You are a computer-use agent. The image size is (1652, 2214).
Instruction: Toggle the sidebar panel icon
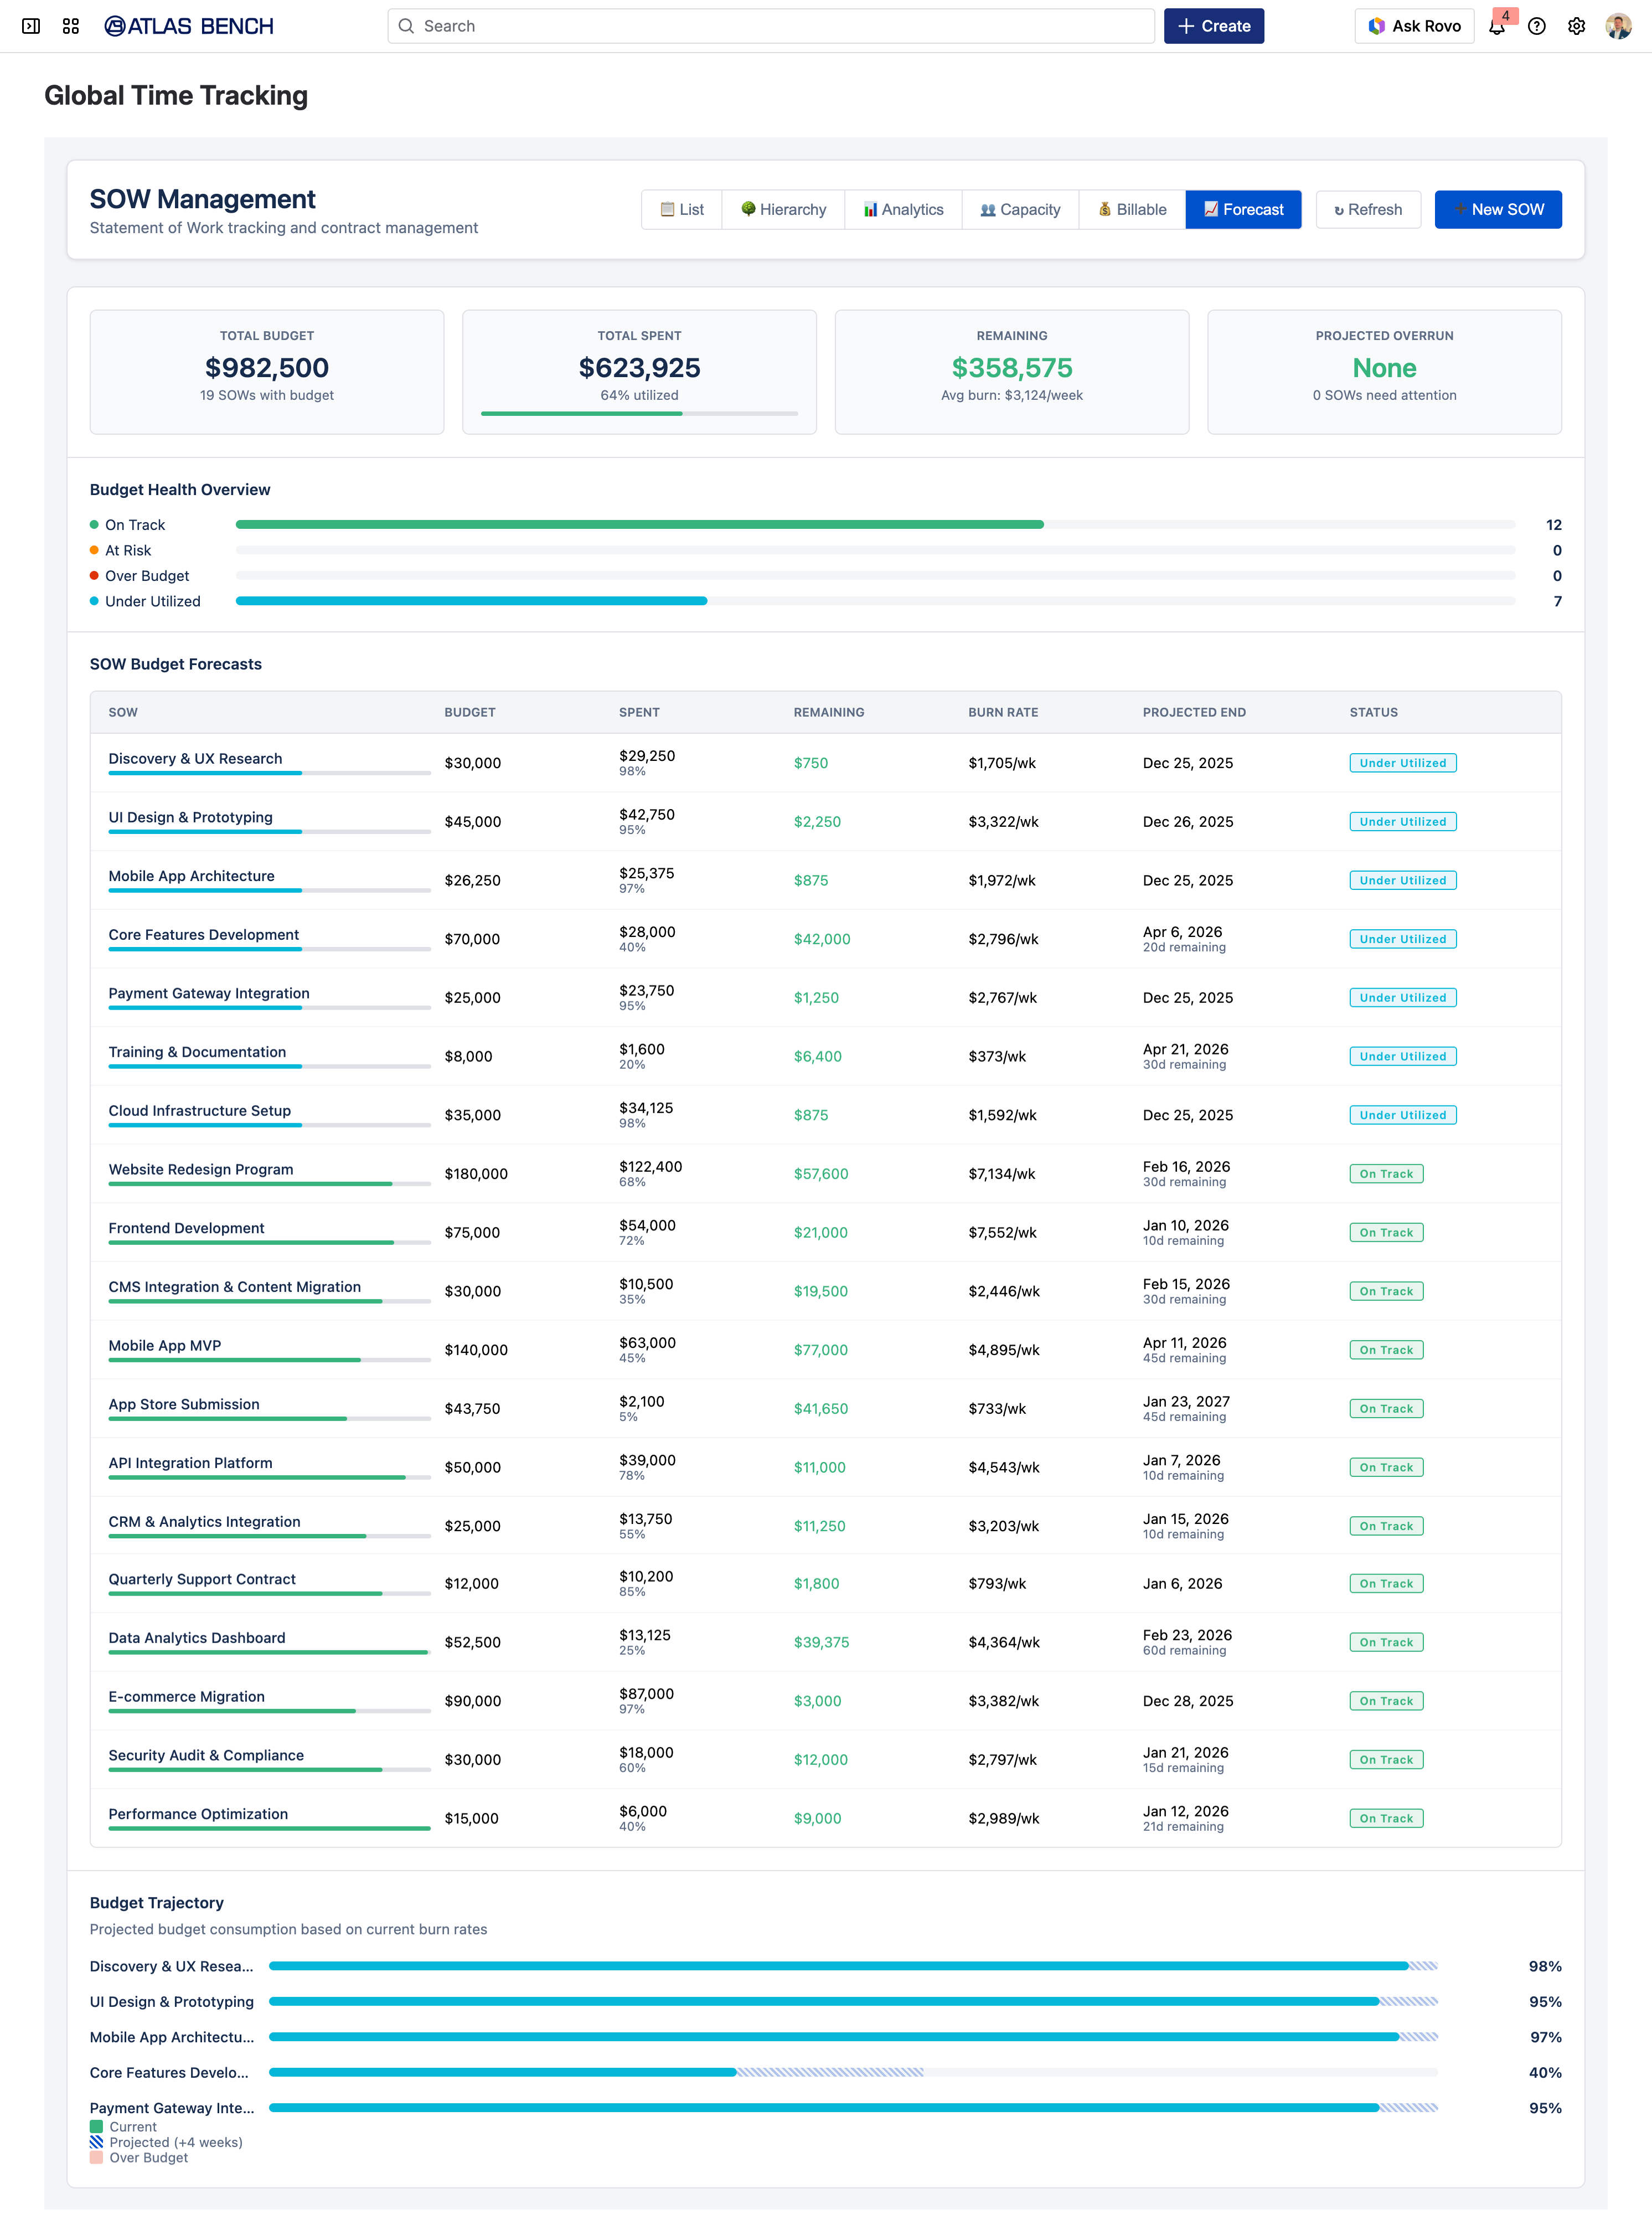pyautogui.click(x=31, y=26)
